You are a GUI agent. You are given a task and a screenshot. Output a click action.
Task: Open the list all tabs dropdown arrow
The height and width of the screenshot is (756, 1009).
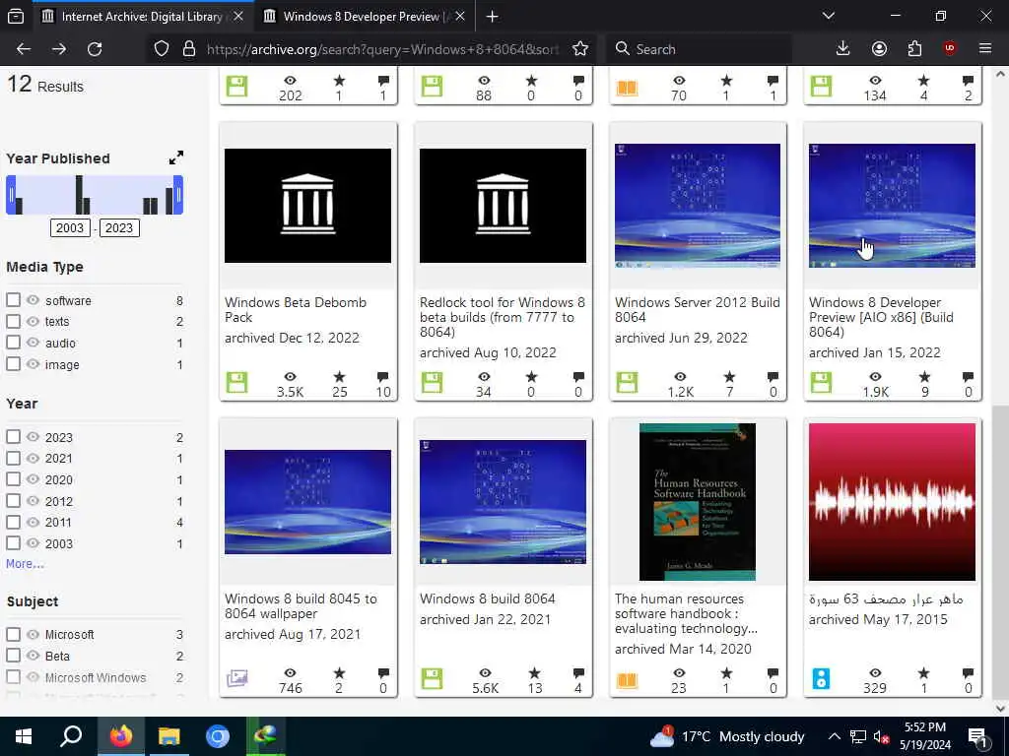pos(829,16)
